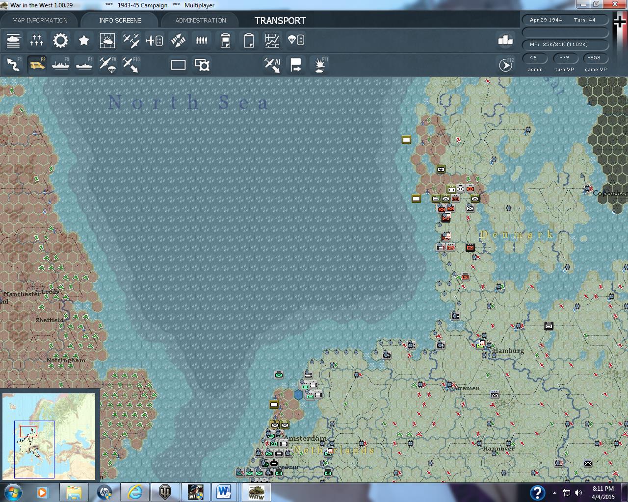628x502 pixels.
Task: Open the help question mark tray icon
Action: tap(537, 492)
